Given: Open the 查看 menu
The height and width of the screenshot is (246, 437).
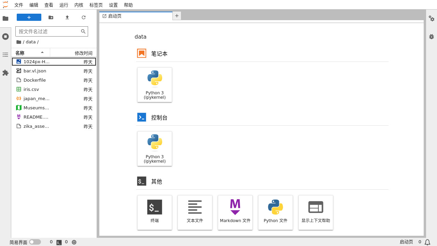Looking at the screenshot, I should click(49, 5).
